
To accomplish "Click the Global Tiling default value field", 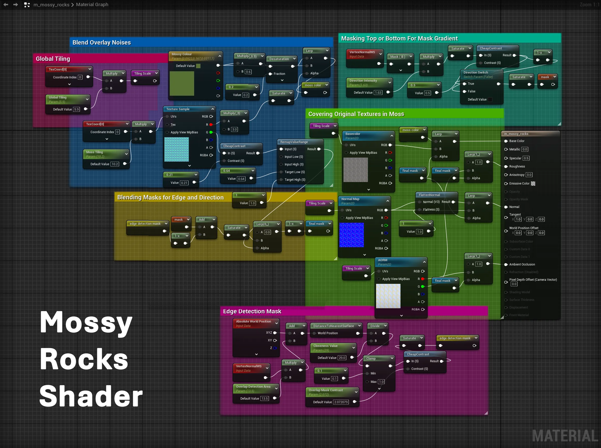I will click(76, 109).
